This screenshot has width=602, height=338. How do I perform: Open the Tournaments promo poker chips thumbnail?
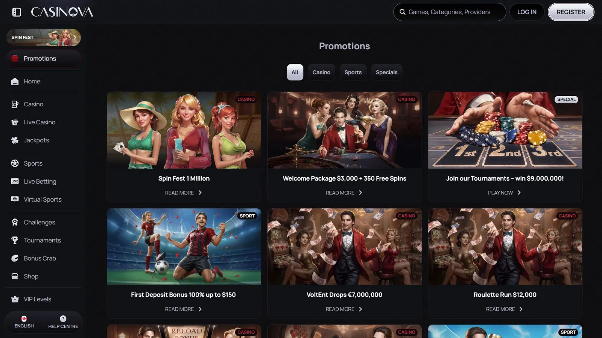click(505, 130)
